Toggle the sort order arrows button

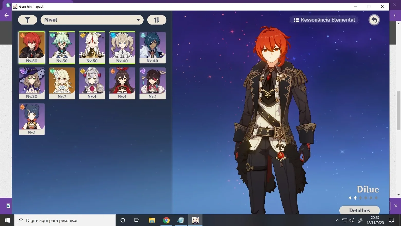point(157,20)
